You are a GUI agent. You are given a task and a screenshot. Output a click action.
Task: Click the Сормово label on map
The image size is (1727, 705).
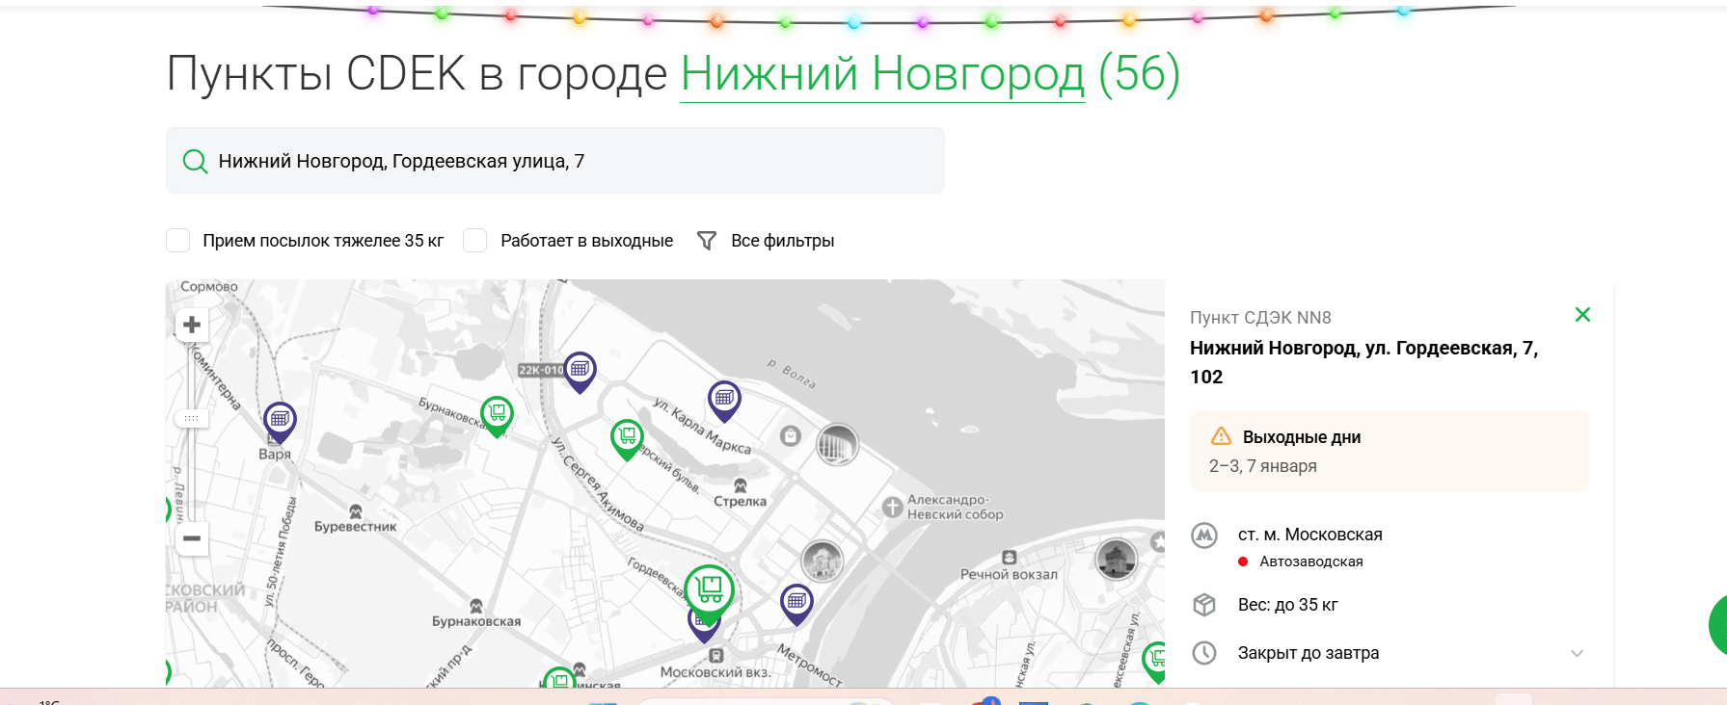click(209, 287)
